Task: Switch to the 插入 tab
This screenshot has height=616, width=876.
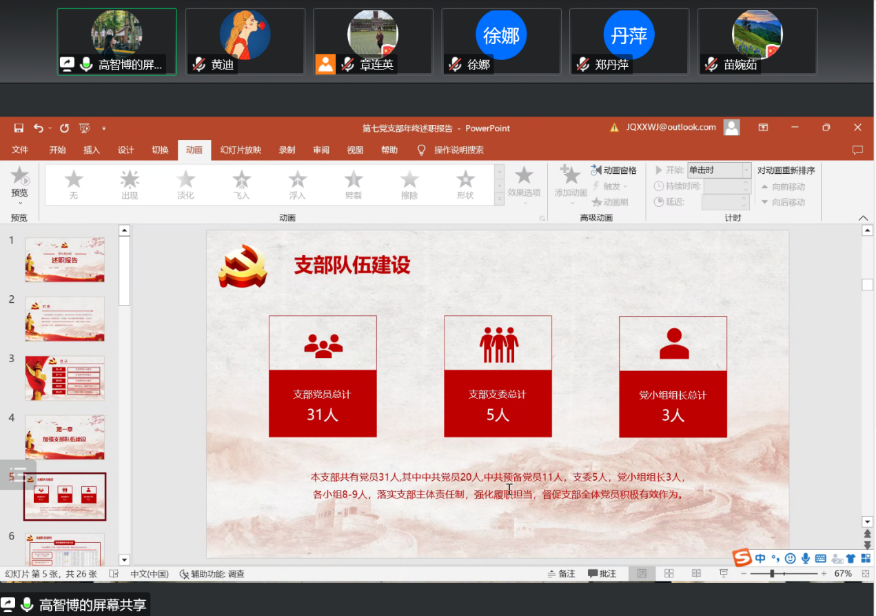Action: click(x=92, y=150)
